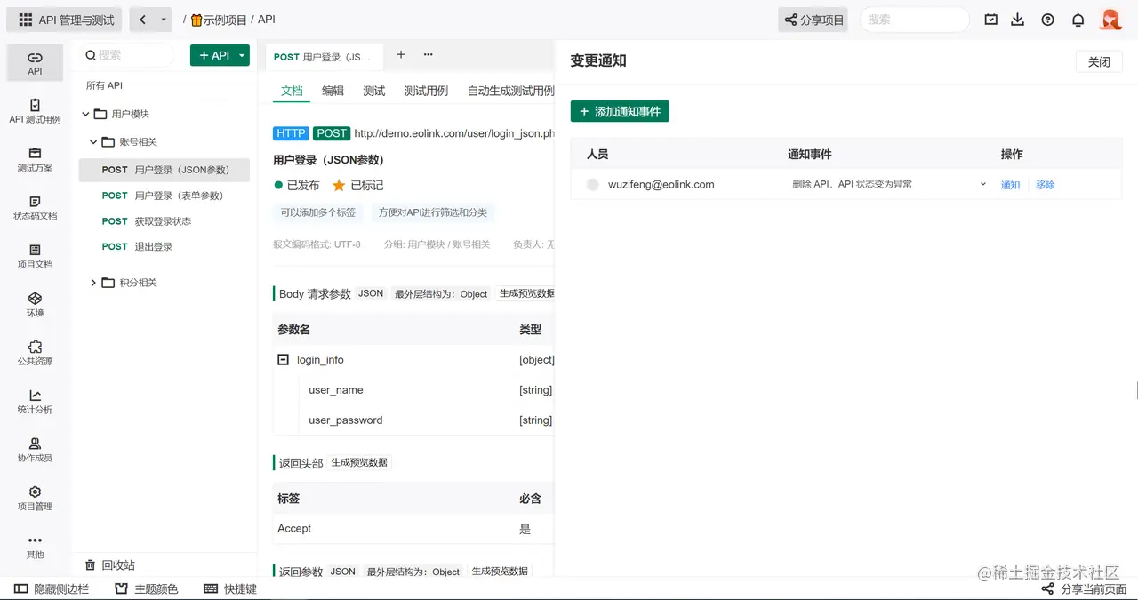Open the notification event dropdown for wuzifeng@eolink.com
The height and width of the screenshot is (600, 1138).
pyautogui.click(x=982, y=185)
